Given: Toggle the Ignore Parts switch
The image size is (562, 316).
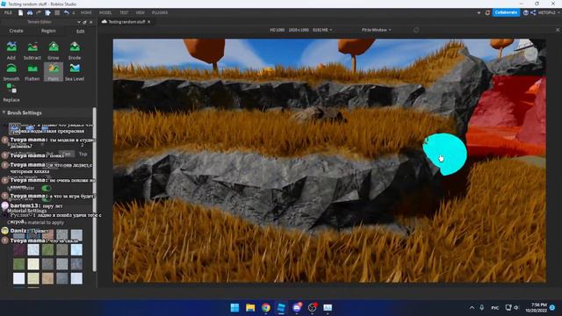Looking at the screenshot, I should tap(47, 198).
